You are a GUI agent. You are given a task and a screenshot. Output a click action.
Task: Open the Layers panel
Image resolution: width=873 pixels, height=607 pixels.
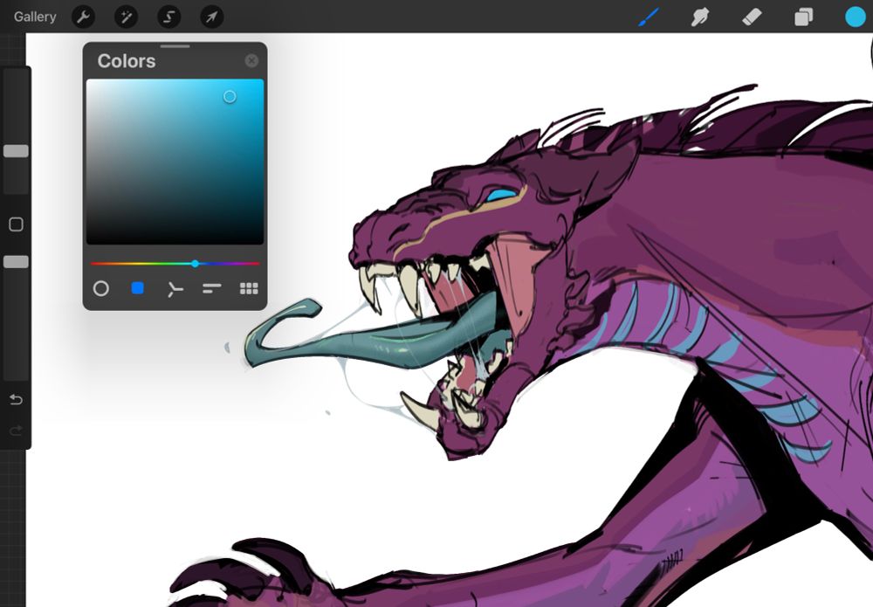803,17
